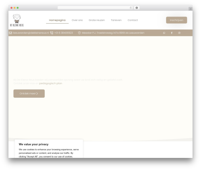201x170 pixels.
Task: Select the Tarieven menu item
Action: (x=116, y=20)
